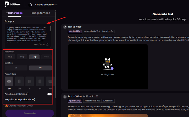Select the Text to Video tab
The height and width of the screenshot is (117, 189).
14,13
